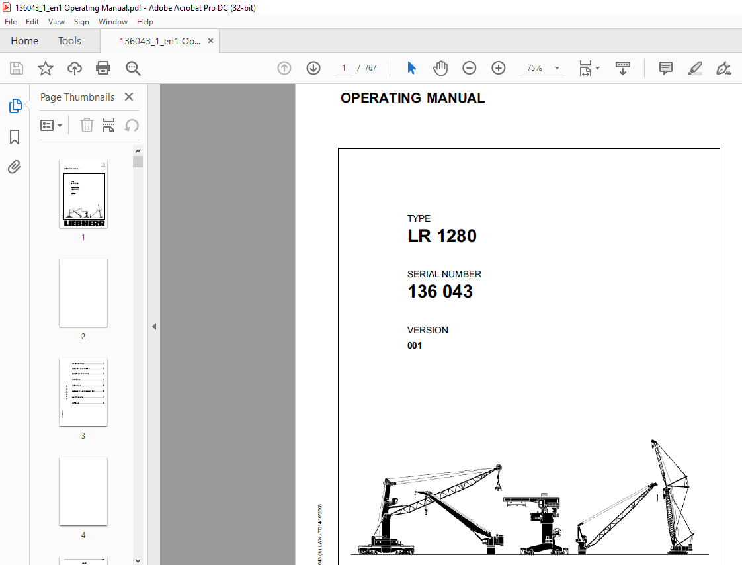Expand the zoom level 75% dropdown
742x565 pixels.
click(557, 68)
